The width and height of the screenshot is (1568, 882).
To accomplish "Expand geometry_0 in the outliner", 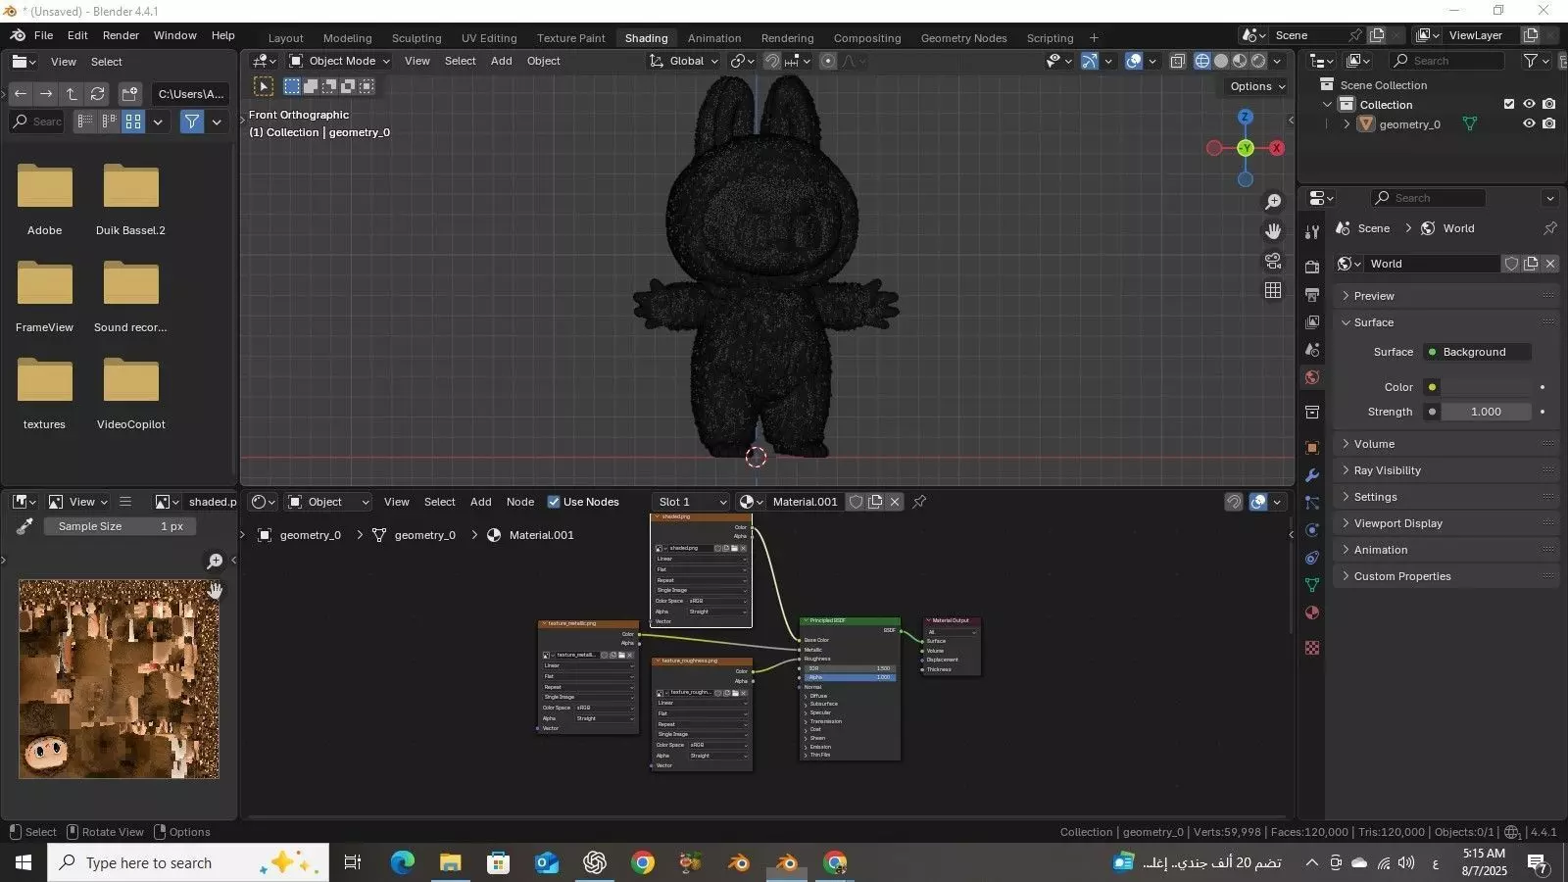I will [x=1347, y=124].
